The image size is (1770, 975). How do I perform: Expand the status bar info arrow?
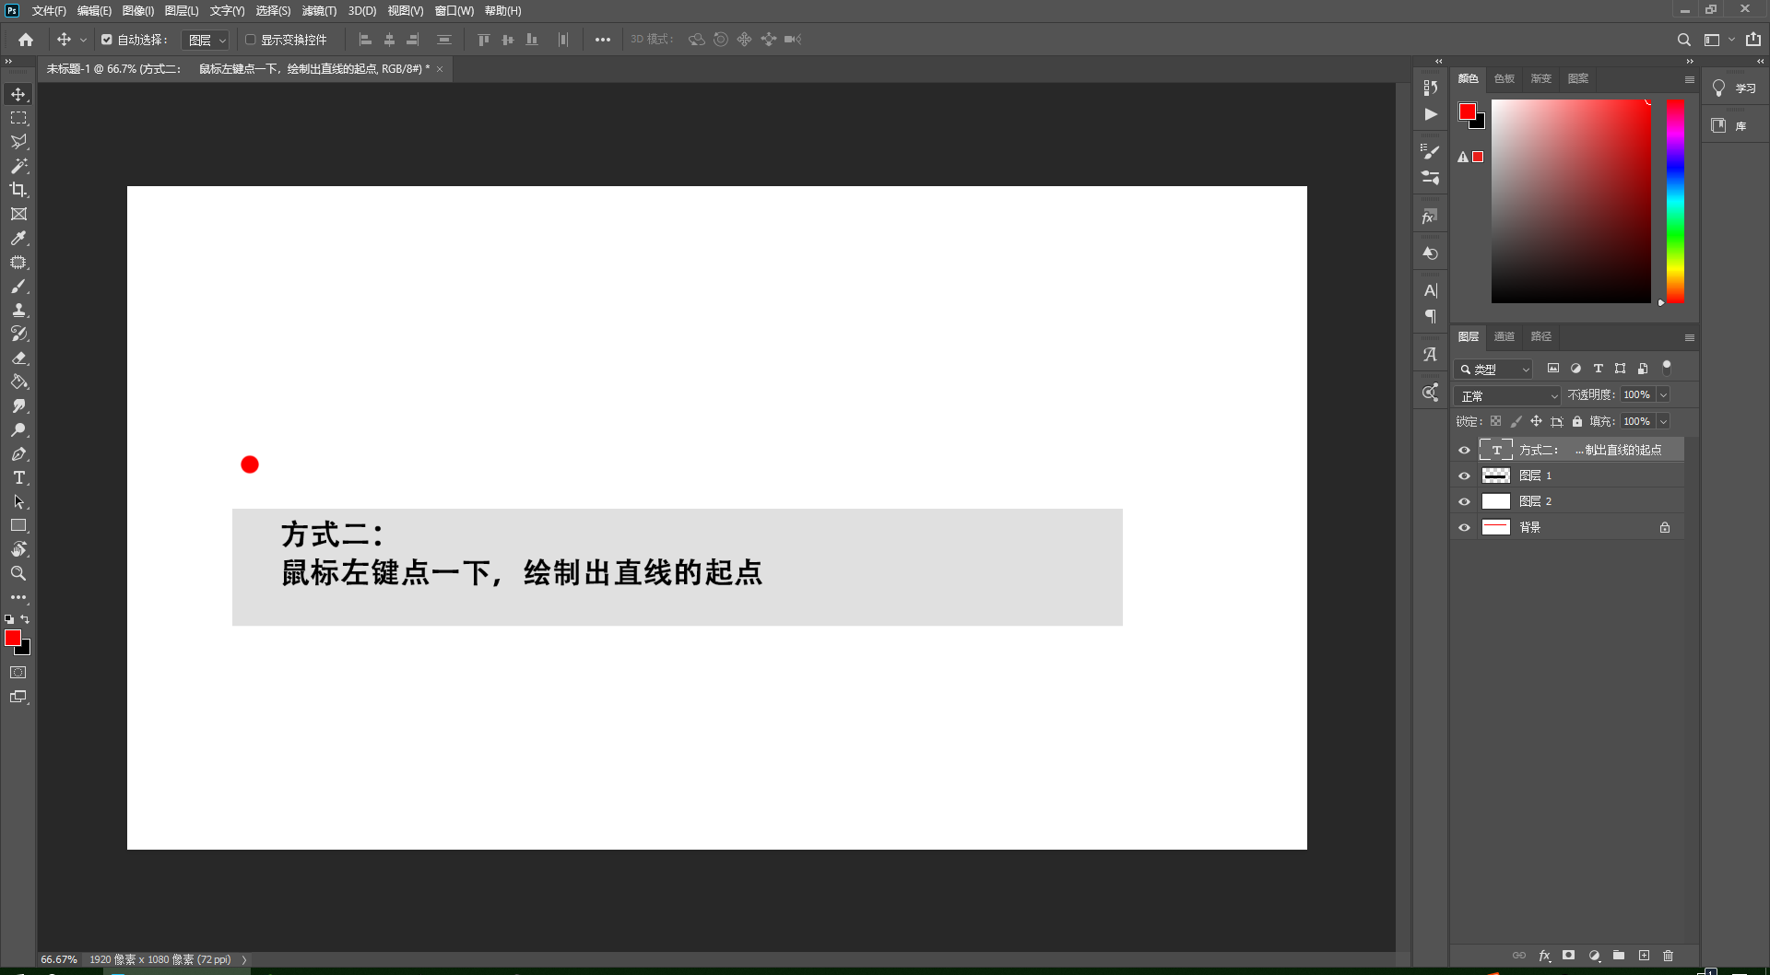pos(244,959)
